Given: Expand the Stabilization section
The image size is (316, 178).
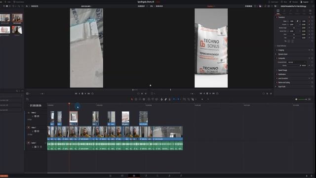Looking at the screenshot, I should [x=276, y=74].
